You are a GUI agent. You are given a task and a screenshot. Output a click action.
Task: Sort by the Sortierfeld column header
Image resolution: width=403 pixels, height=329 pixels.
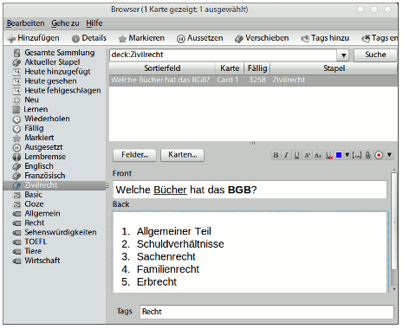tap(162, 68)
